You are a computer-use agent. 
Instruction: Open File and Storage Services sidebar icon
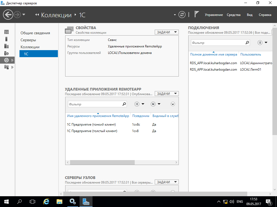pos(6,67)
